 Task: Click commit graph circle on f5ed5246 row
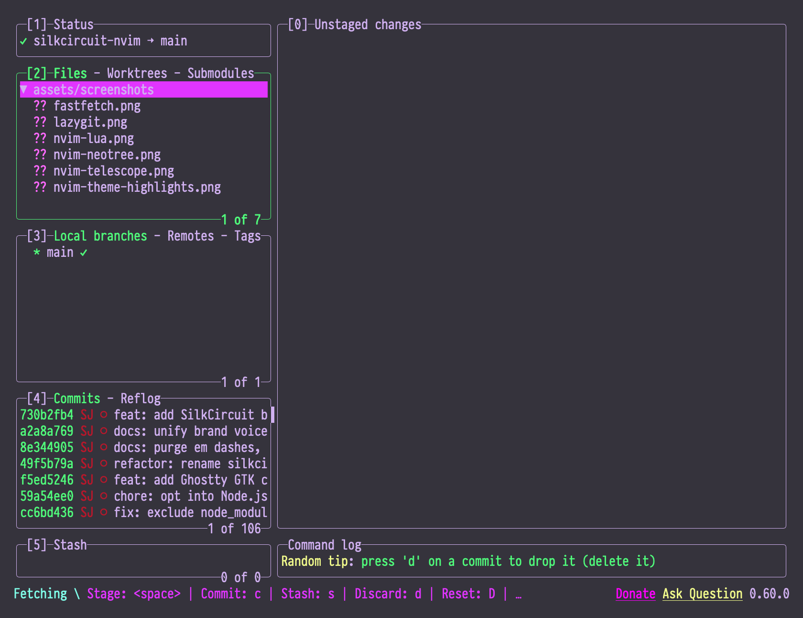click(x=104, y=480)
